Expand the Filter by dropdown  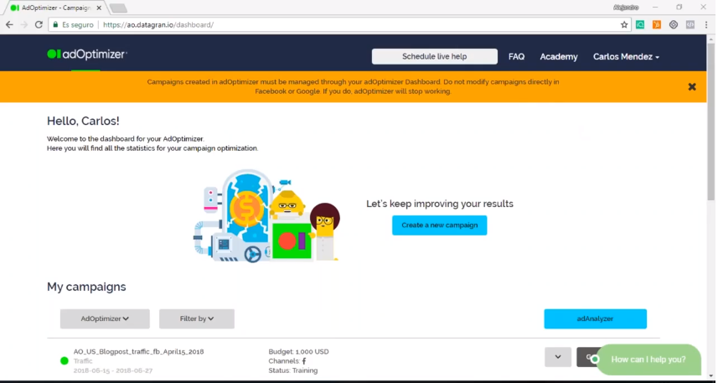[x=197, y=318]
